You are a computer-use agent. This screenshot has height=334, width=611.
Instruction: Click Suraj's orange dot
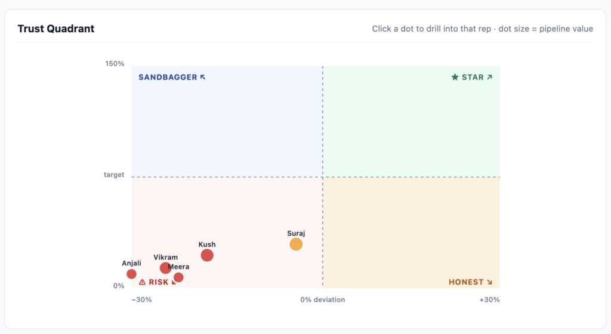pos(296,245)
